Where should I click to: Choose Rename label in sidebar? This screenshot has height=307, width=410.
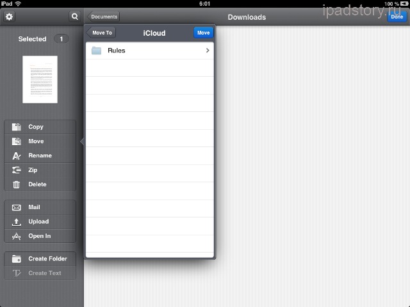point(40,155)
